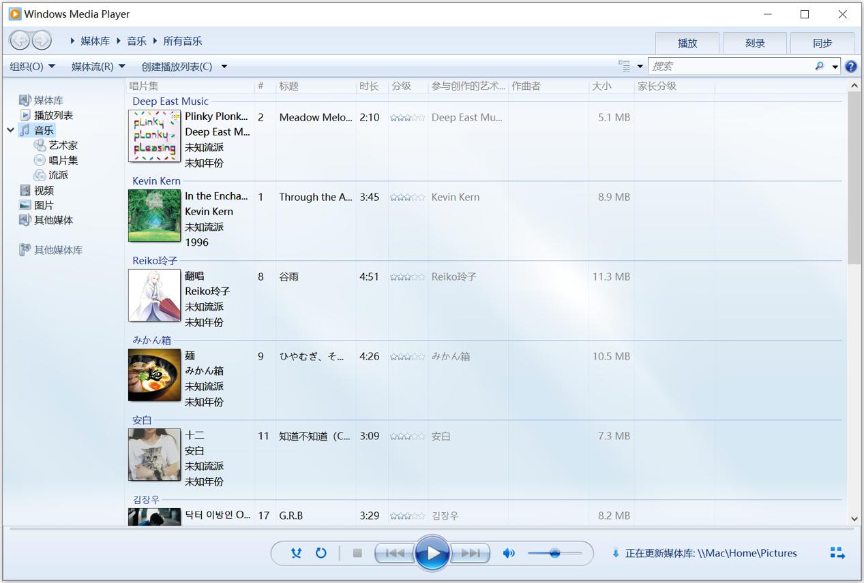Click the Play button
864x583 pixels.
tap(432, 553)
